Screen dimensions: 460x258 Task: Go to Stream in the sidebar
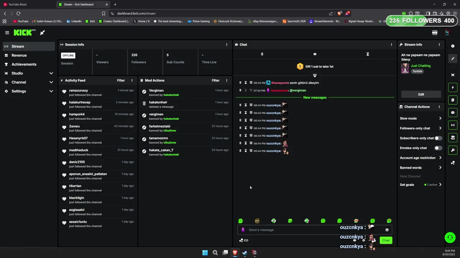coord(29,47)
